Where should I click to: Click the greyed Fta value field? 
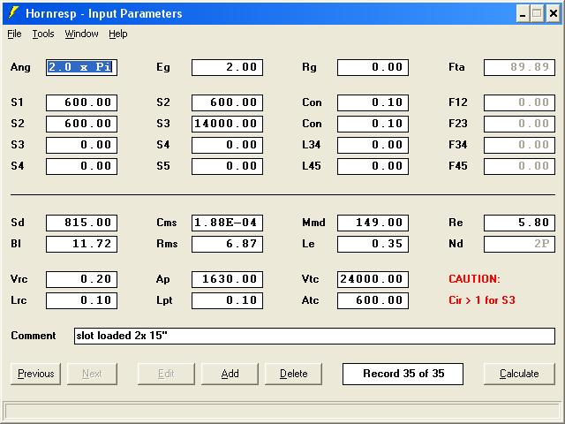click(519, 67)
